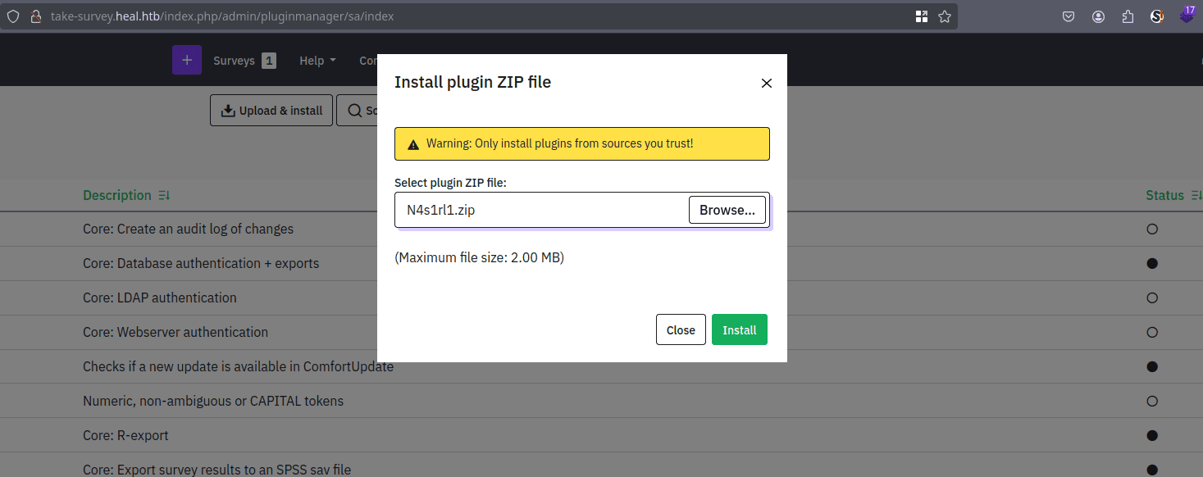Image resolution: width=1203 pixels, height=477 pixels.
Task: Open the browser extensions puzzle icon
Action: coord(1128,16)
